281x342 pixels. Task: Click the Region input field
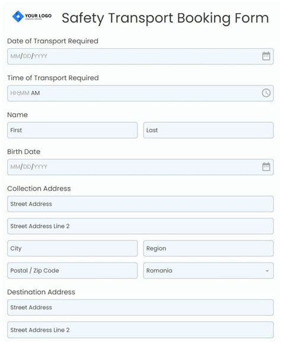(208, 248)
